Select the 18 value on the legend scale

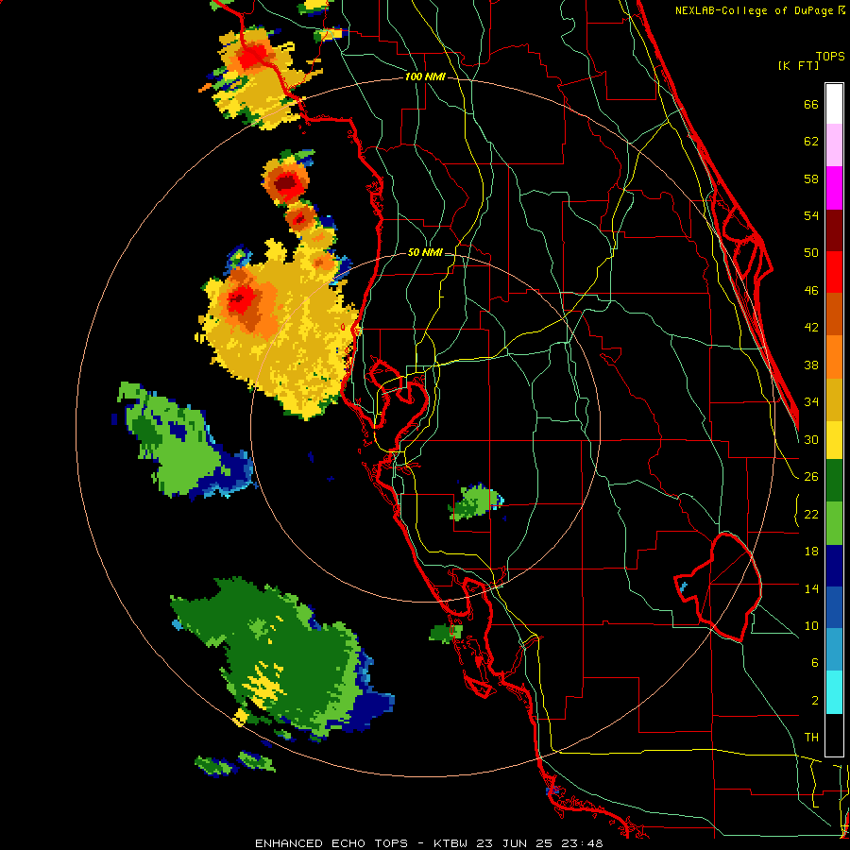(x=811, y=552)
